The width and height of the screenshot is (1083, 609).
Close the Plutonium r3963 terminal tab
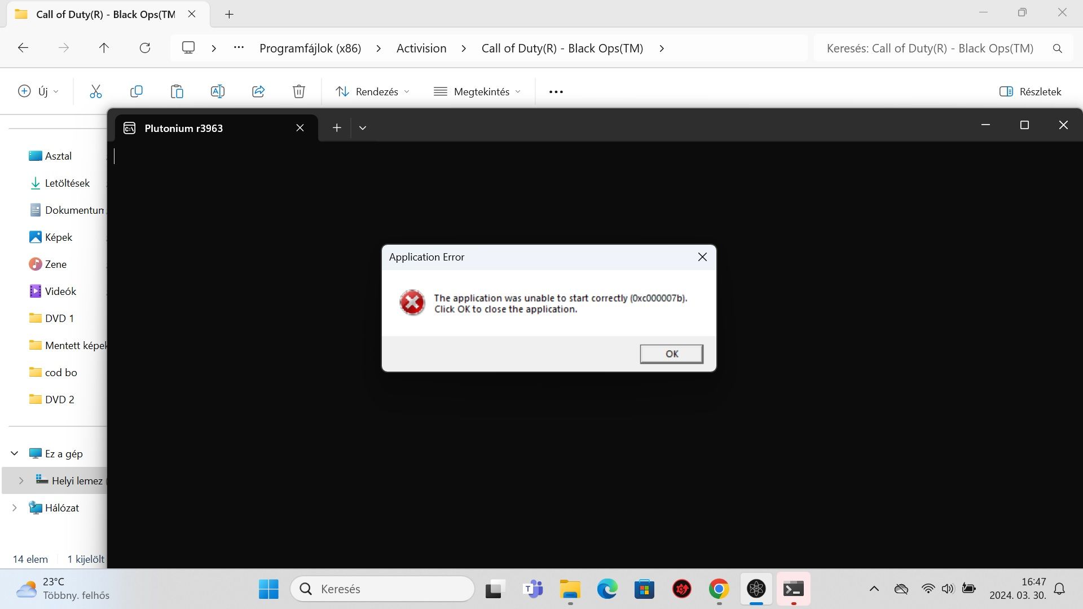pyautogui.click(x=300, y=128)
